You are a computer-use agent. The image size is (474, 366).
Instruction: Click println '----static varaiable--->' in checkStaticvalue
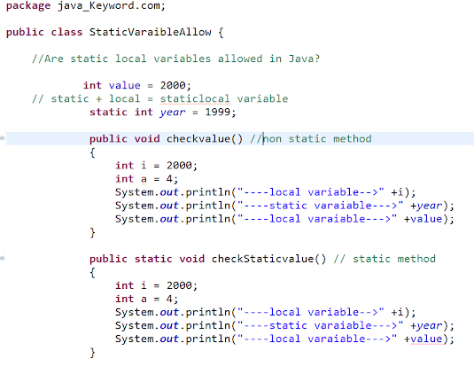284,326
